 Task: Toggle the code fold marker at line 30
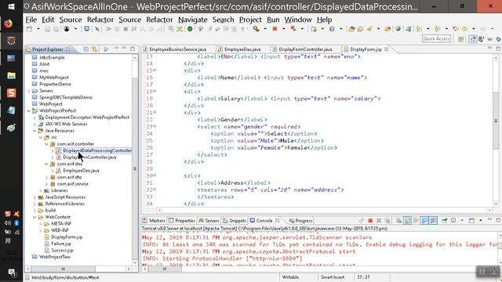pyautogui.click(x=155, y=175)
